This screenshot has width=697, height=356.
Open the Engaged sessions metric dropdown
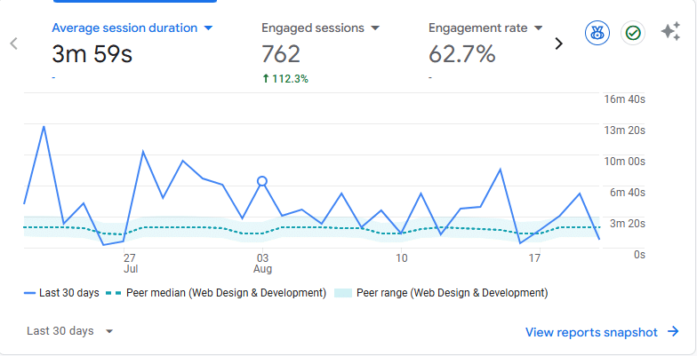320,28
